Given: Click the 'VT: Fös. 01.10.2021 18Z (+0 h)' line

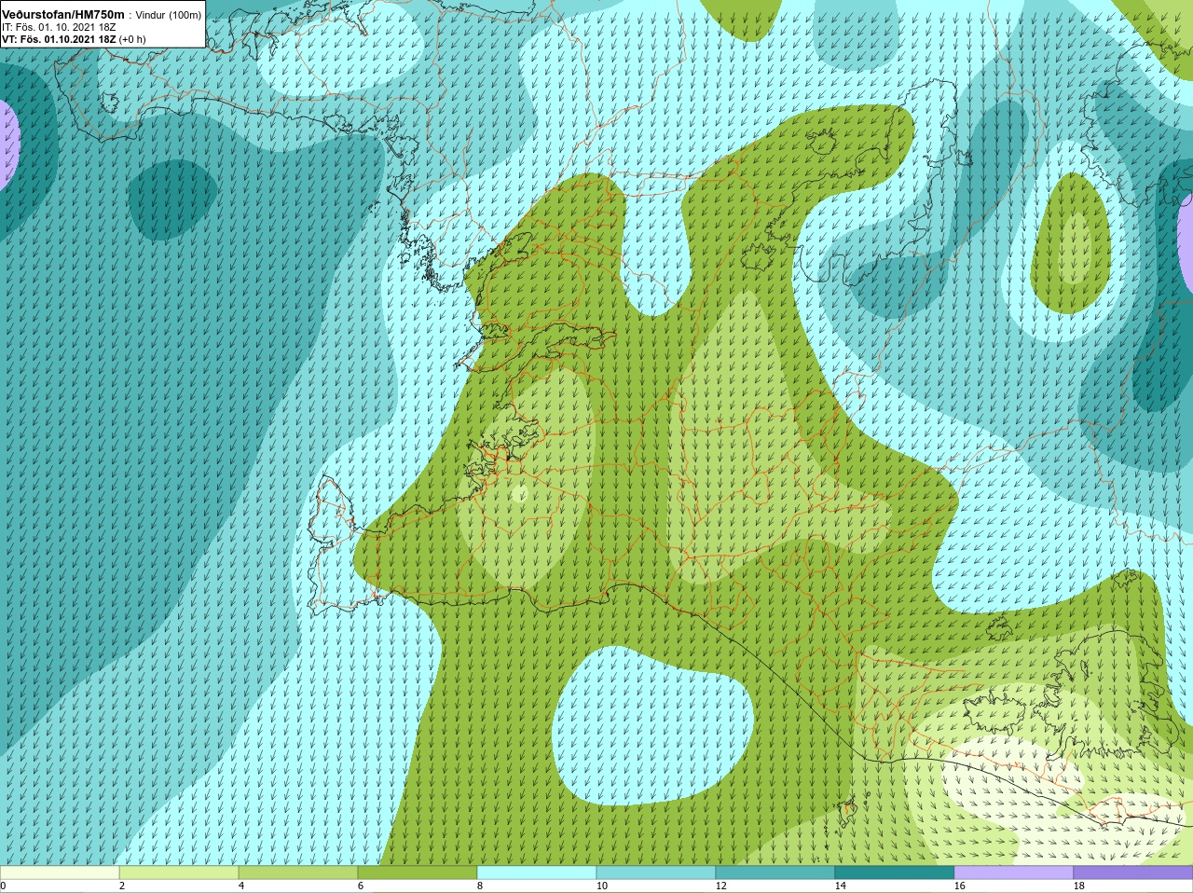Looking at the screenshot, I should [x=74, y=39].
